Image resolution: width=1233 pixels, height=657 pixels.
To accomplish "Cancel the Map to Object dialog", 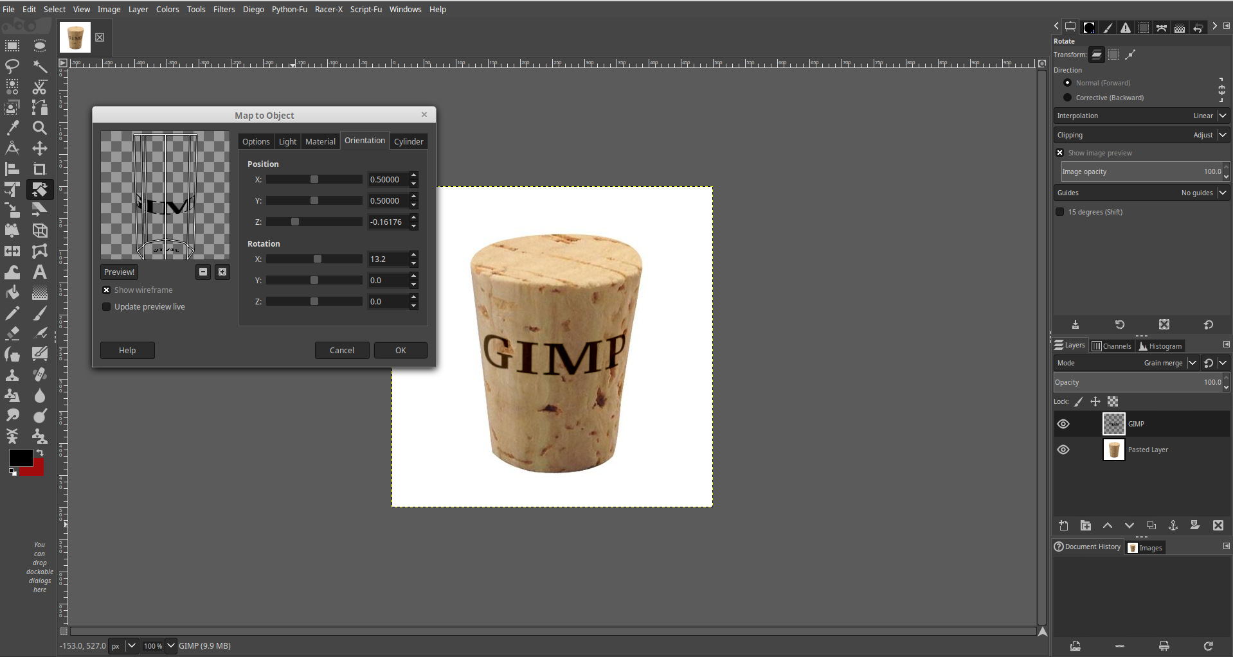I will tap(342, 350).
